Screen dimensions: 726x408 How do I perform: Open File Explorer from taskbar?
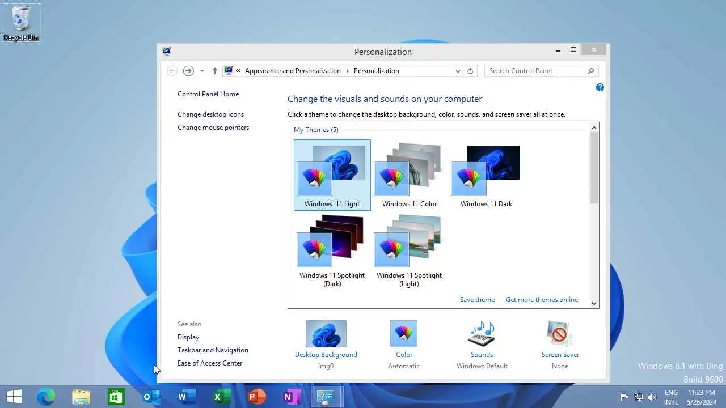pos(81,397)
